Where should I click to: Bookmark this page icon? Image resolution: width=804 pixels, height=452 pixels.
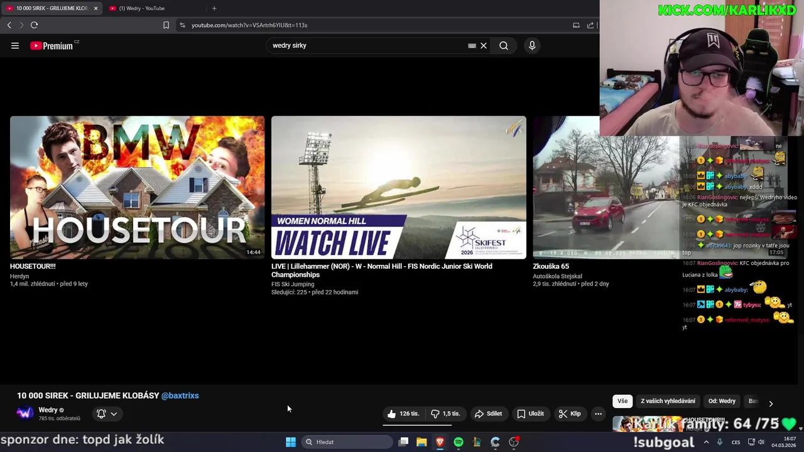(166, 25)
